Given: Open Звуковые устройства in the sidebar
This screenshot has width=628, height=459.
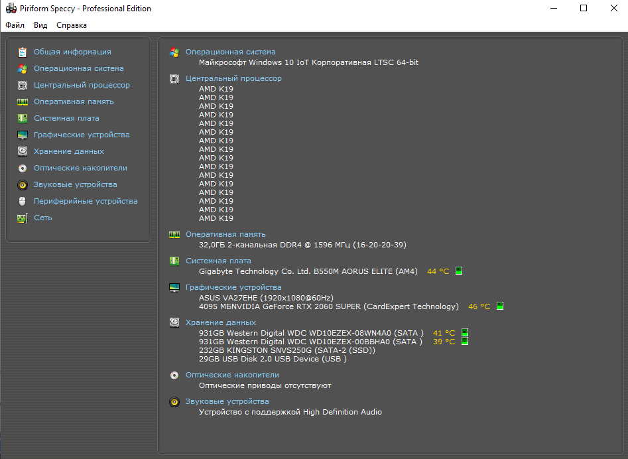Looking at the screenshot, I should tap(76, 184).
